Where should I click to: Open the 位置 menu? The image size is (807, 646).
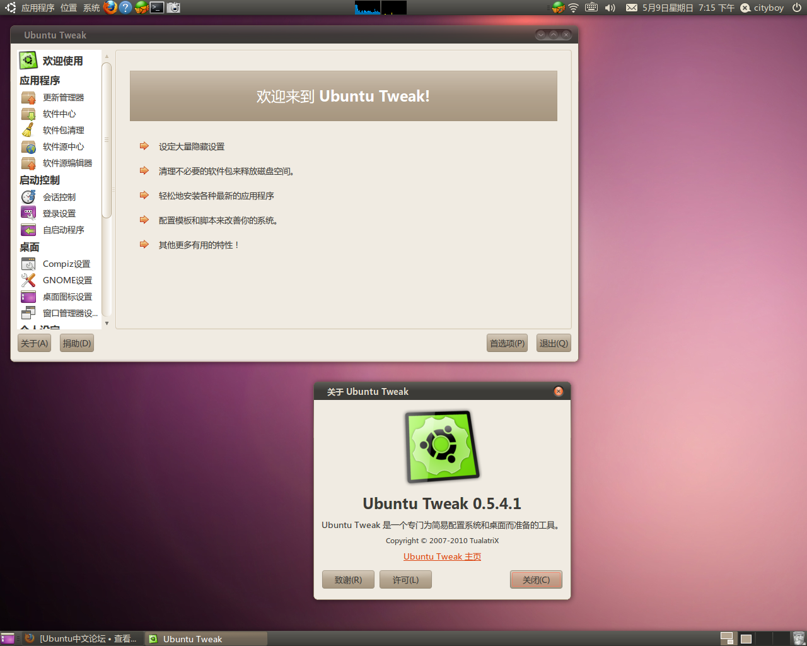point(69,8)
